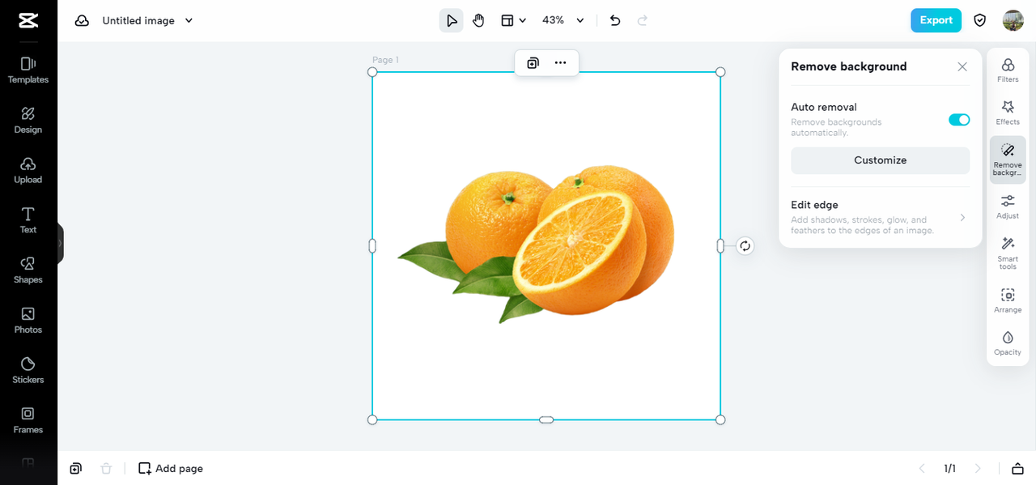Click the top-left corner resize handle
Screen dimensions: 1036x485
coord(372,72)
